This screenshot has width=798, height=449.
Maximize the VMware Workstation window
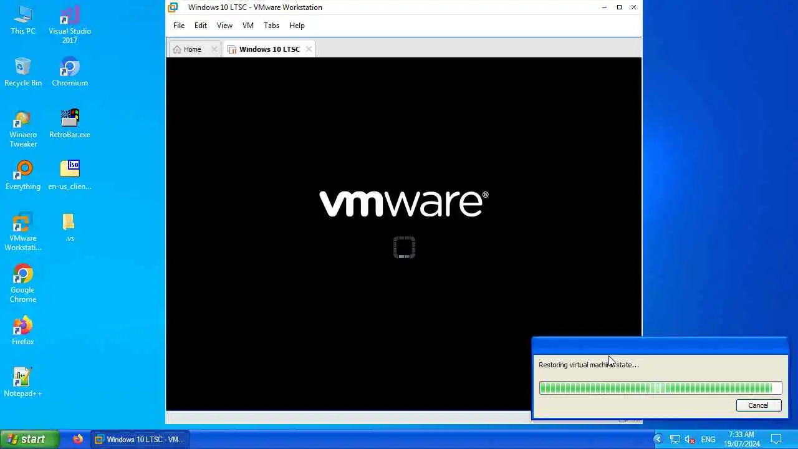619,7
